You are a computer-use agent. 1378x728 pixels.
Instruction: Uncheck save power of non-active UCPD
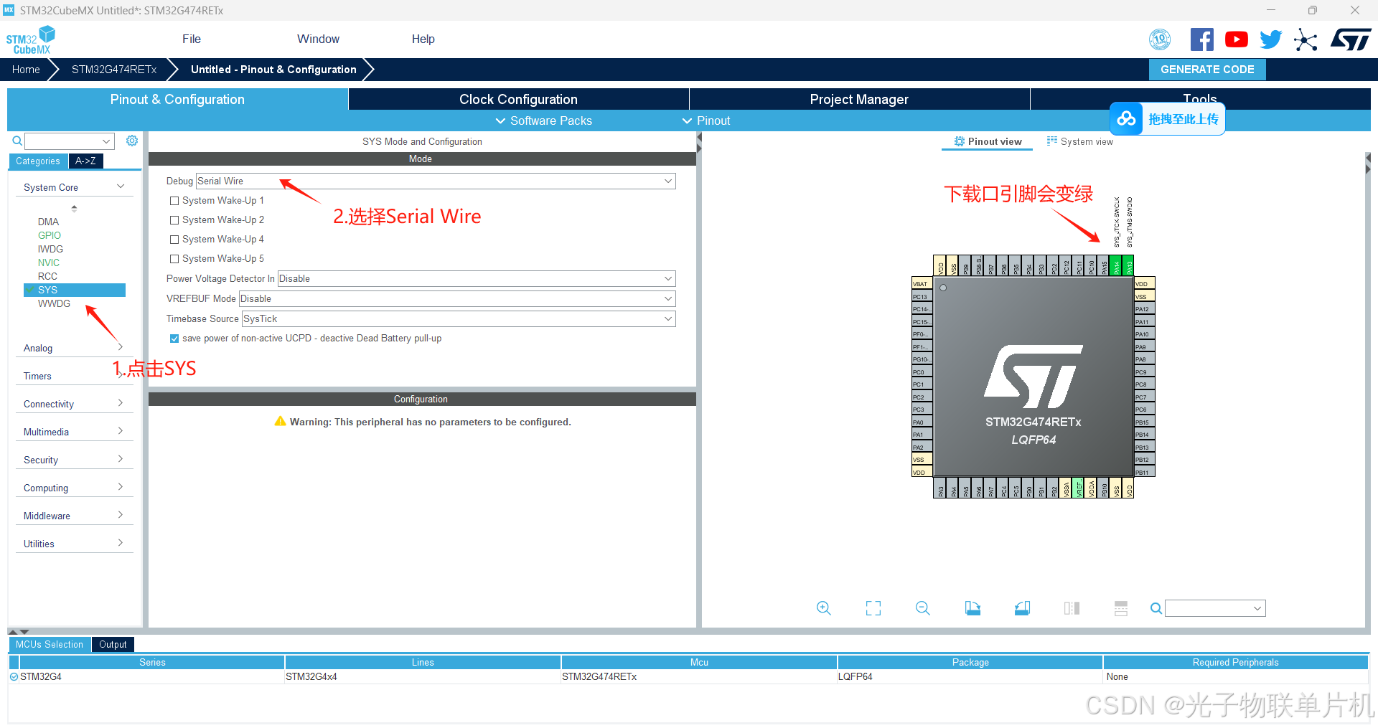[174, 339]
